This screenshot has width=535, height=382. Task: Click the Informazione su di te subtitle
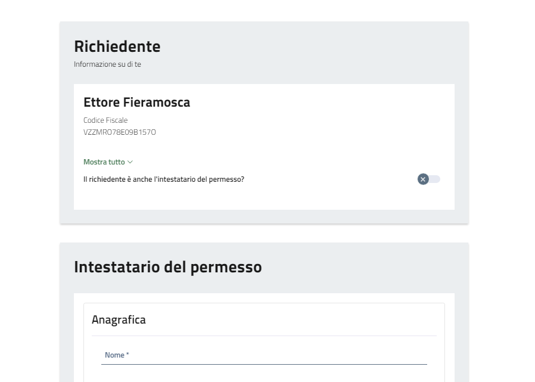[x=107, y=64]
